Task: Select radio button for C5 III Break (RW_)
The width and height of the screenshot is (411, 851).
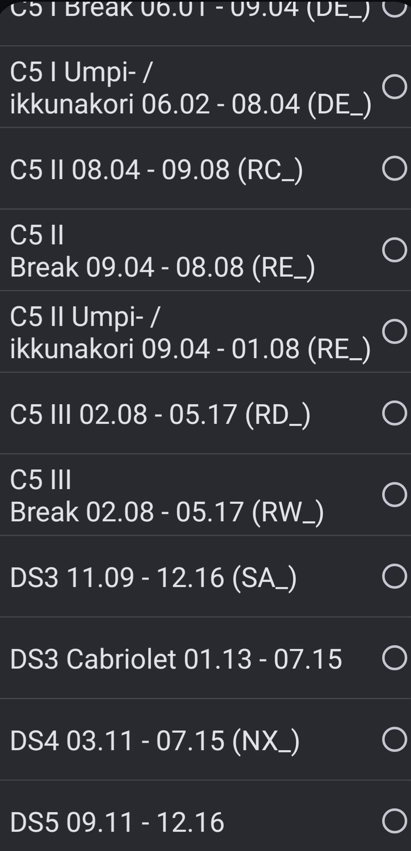Action: coord(394,494)
